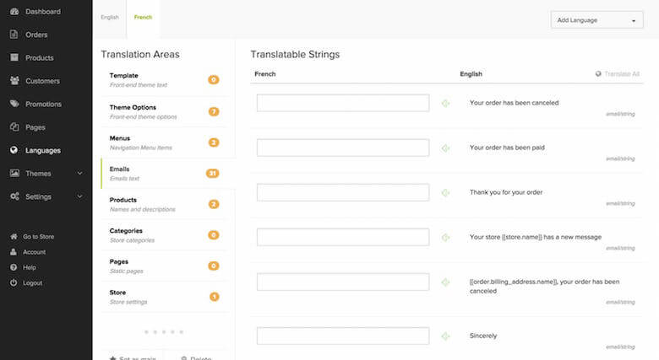
Task: Click the Dashboard icon in sidebar
Action: tap(14, 12)
